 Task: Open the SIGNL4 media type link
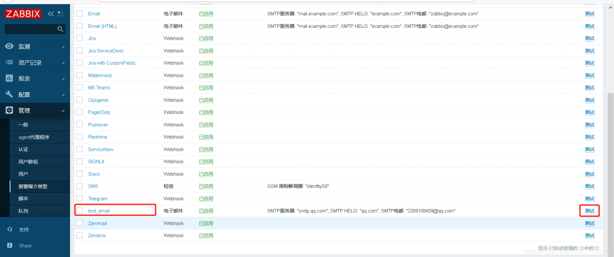coord(96,161)
